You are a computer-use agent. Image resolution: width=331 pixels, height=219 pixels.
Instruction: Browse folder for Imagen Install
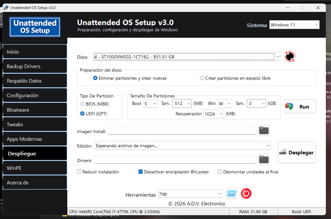pos(264,130)
